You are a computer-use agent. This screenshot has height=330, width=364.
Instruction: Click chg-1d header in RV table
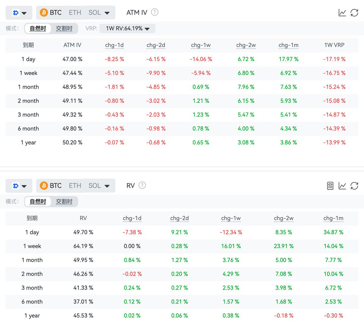[132, 218]
